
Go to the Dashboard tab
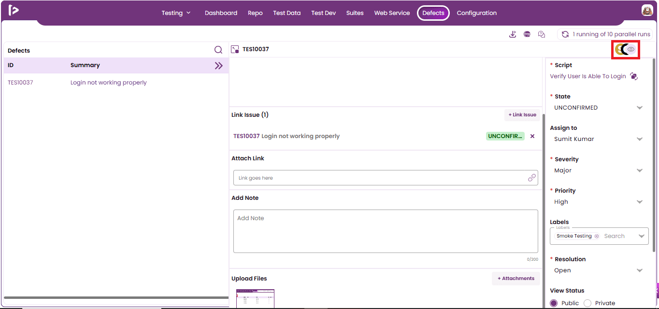tap(221, 13)
